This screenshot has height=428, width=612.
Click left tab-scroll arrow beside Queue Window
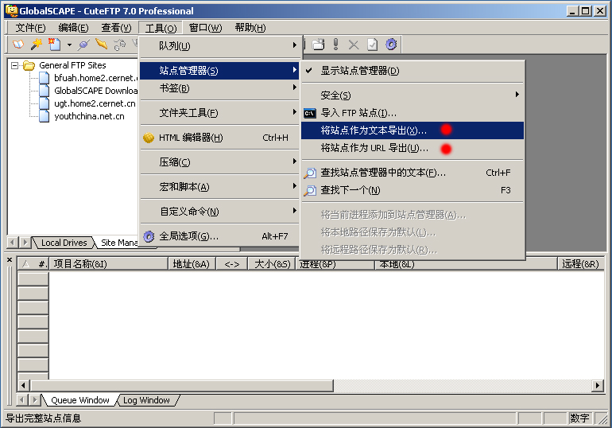pos(22,400)
